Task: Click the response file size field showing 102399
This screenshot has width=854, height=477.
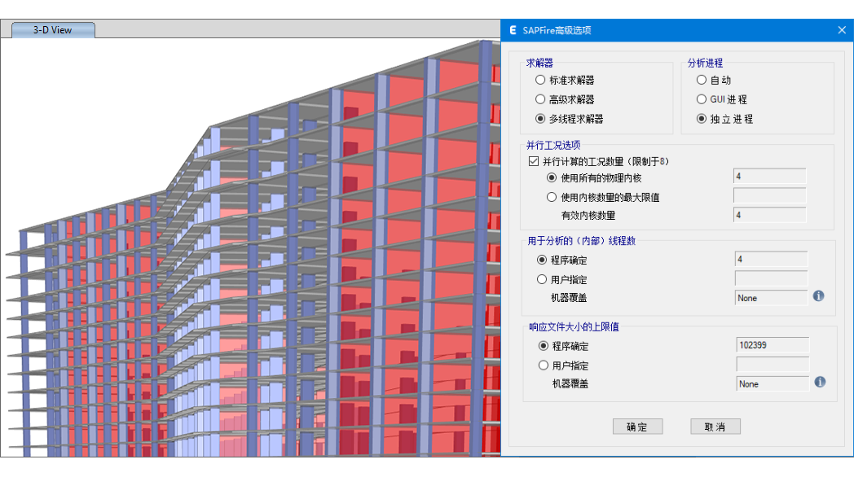Action: point(772,345)
